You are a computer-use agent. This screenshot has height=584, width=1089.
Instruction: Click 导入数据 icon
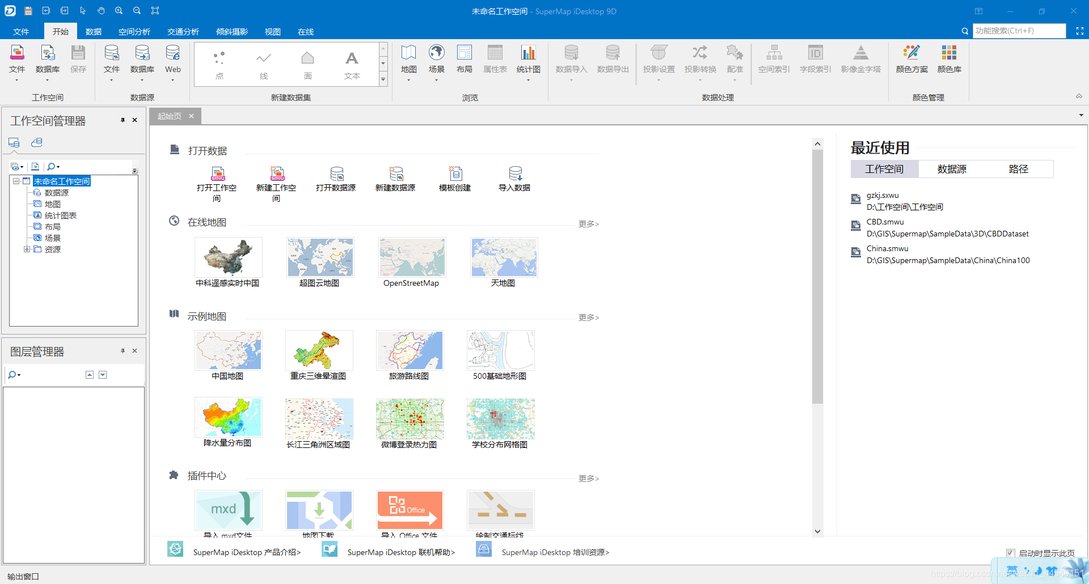coord(514,180)
